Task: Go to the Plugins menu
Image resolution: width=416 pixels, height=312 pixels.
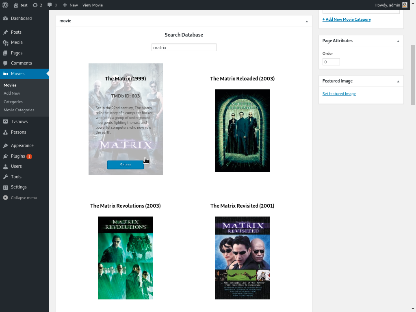Action: click(18, 156)
